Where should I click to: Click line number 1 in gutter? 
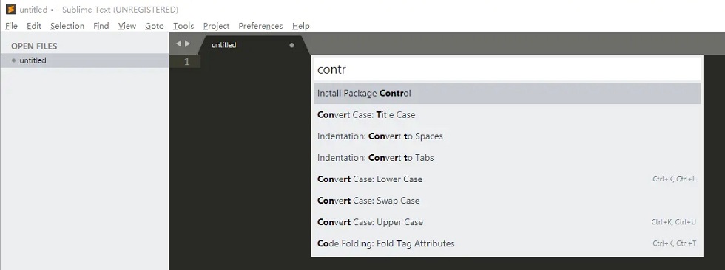(186, 61)
